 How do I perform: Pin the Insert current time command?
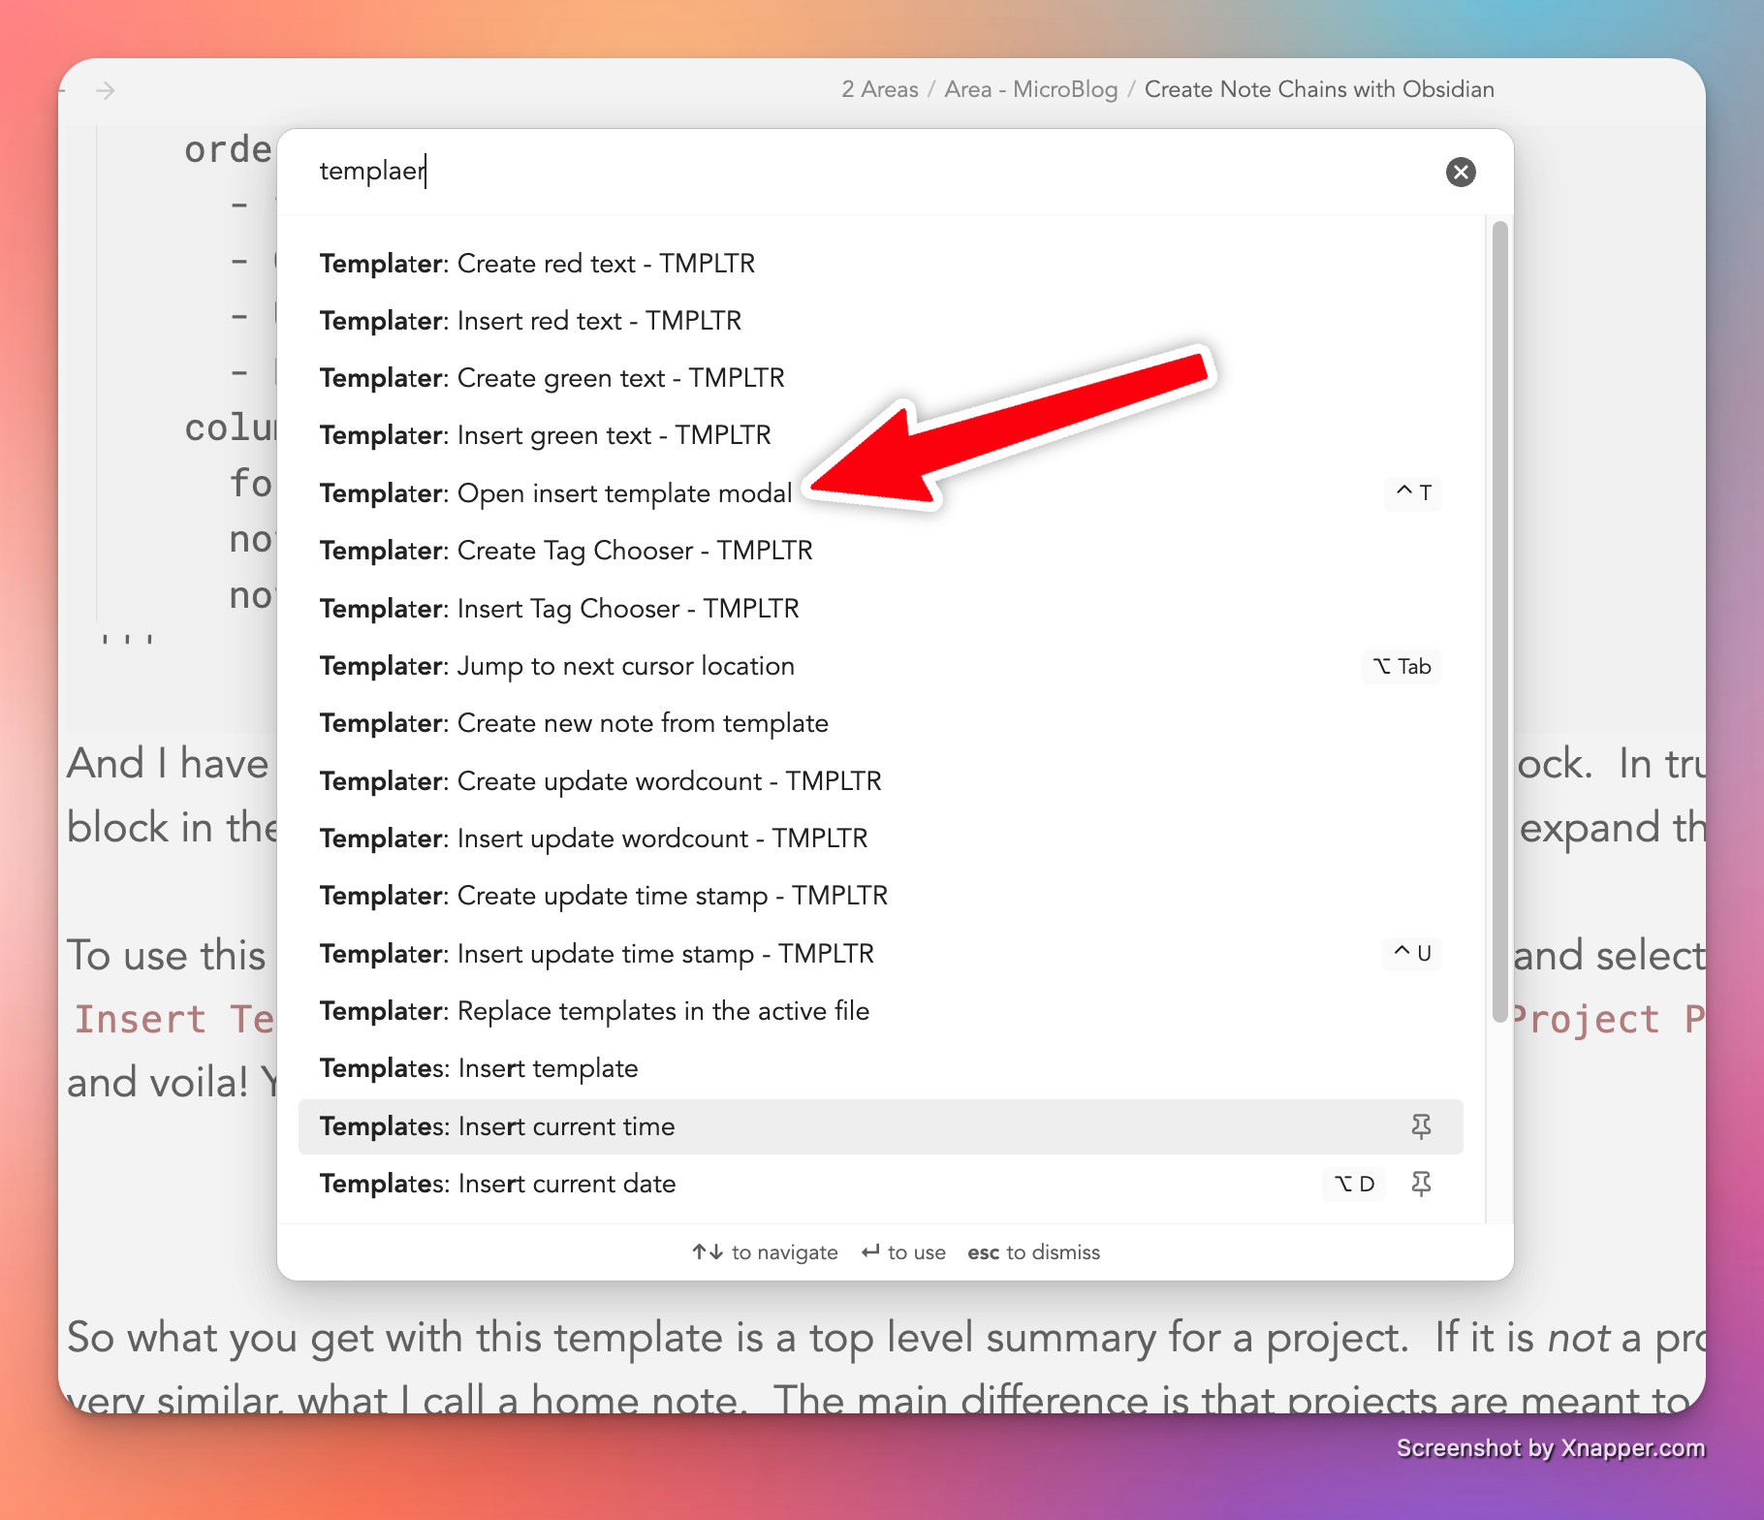[1421, 1126]
